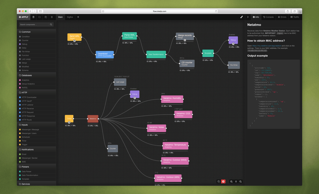The width and height of the screenshot is (319, 194).
Task: Toggle the top-right Debug node circle button
Action: click(x=233, y=44)
